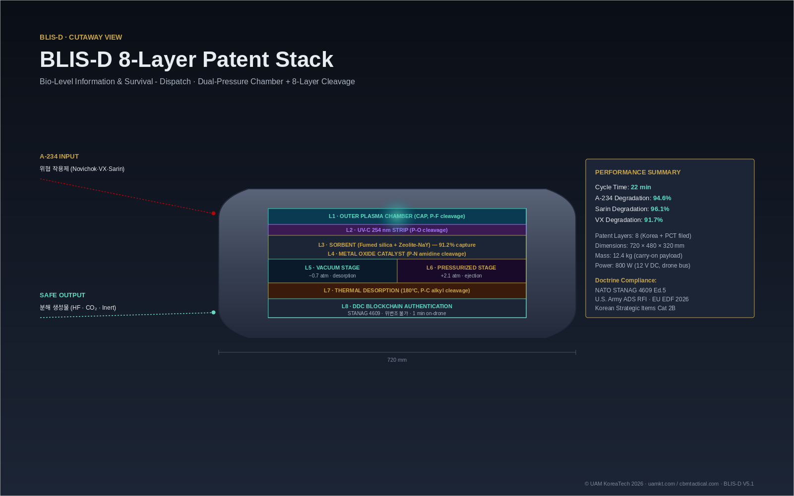Click the SAFE OUTPUT label

tap(62, 295)
